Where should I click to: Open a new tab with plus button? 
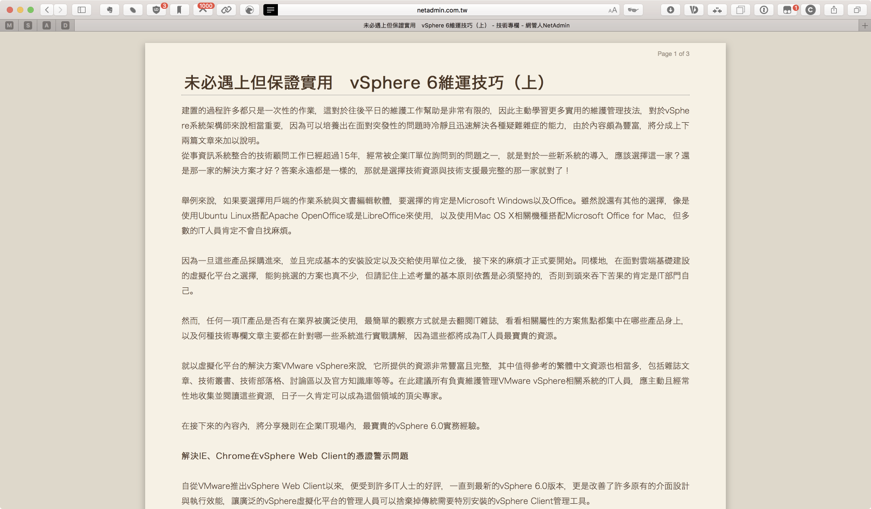(x=864, y=25)
